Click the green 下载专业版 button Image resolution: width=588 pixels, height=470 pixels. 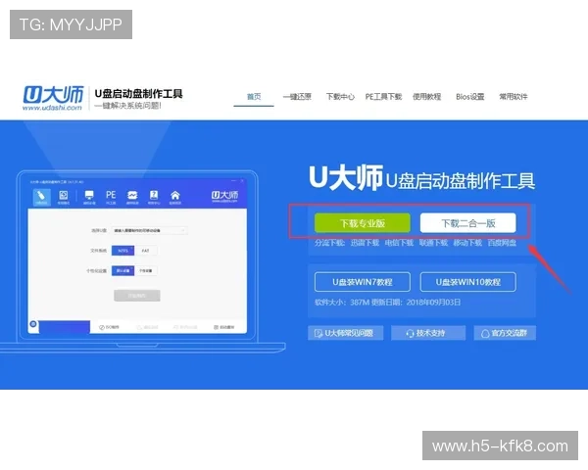363,223
